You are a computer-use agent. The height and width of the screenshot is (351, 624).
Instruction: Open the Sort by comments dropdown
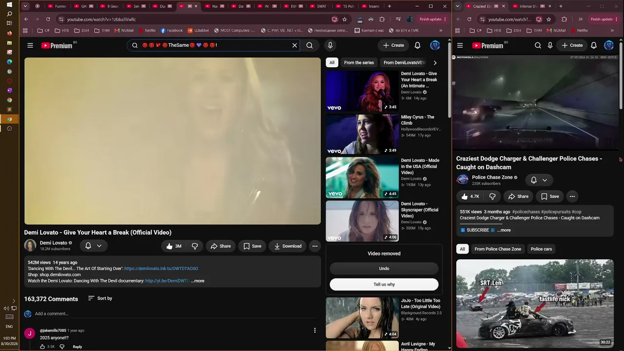[100, 298]
